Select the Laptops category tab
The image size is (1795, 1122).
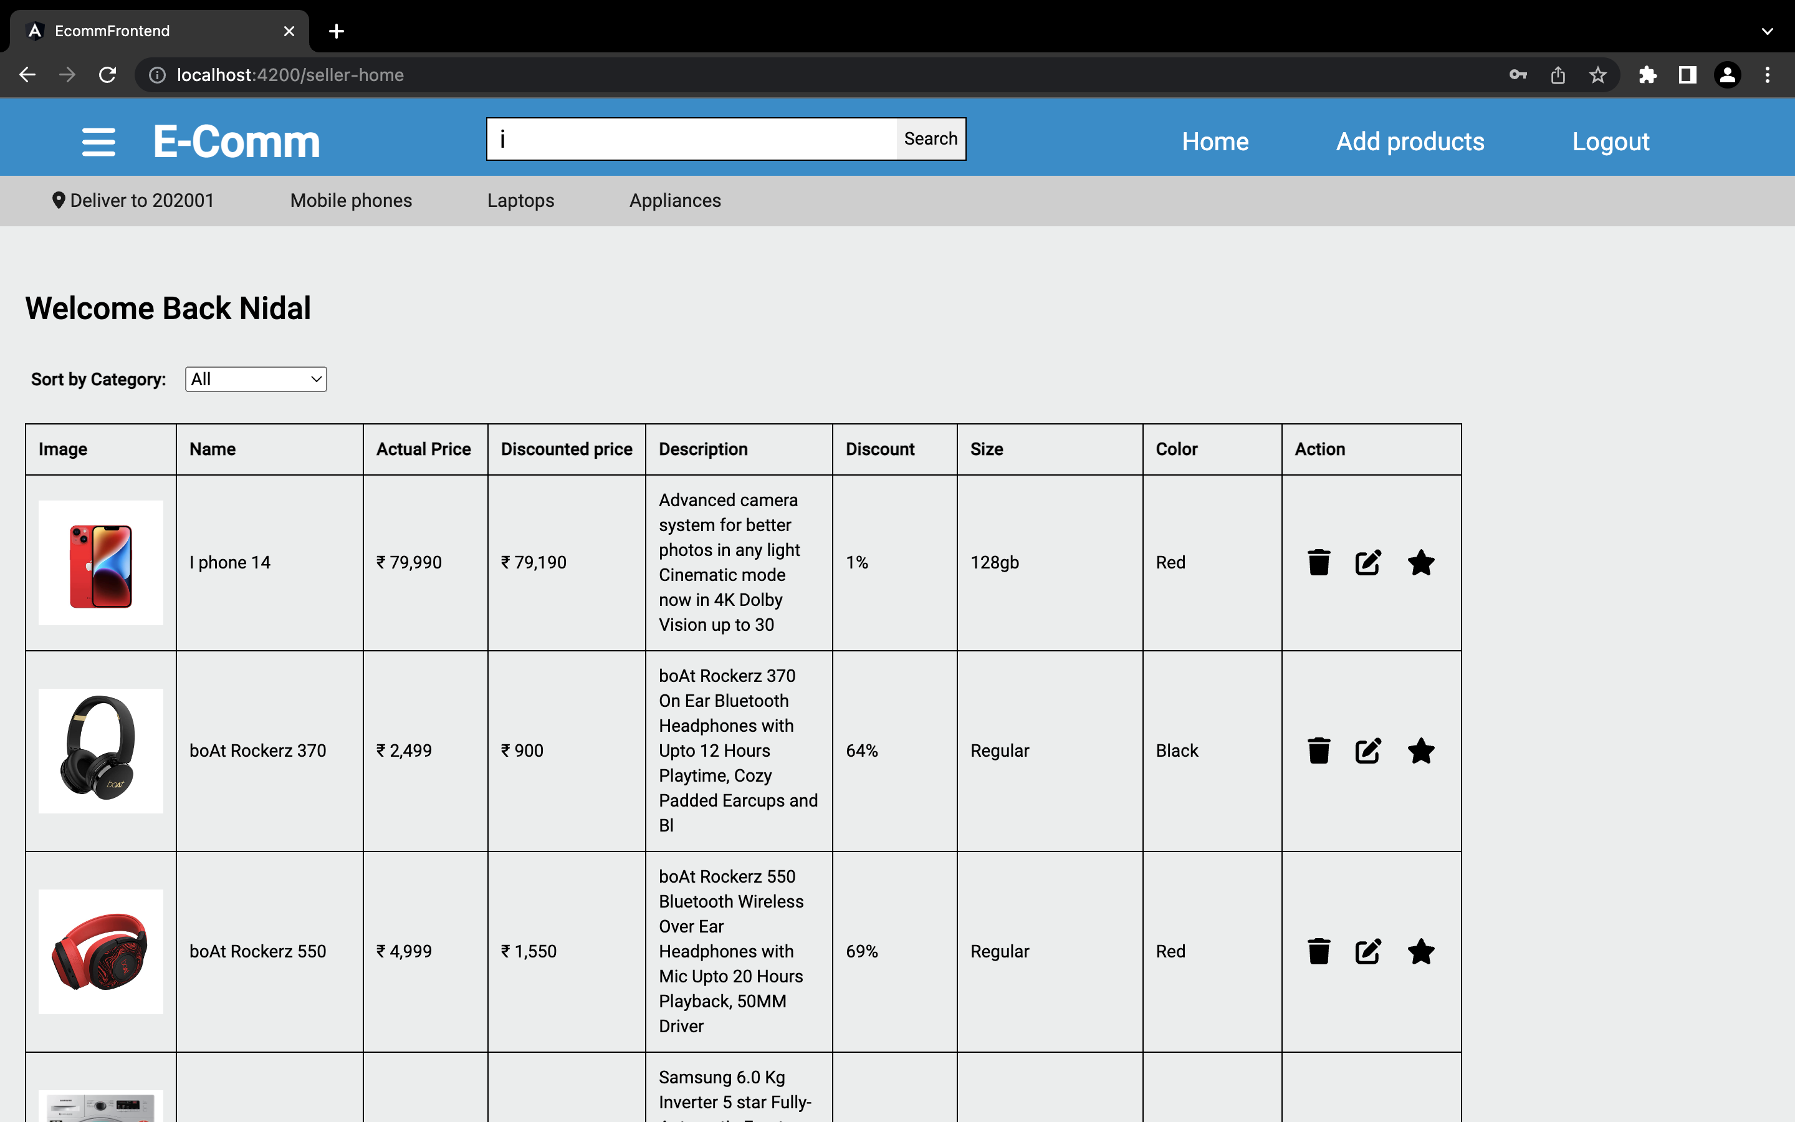[x=520, y=200]
